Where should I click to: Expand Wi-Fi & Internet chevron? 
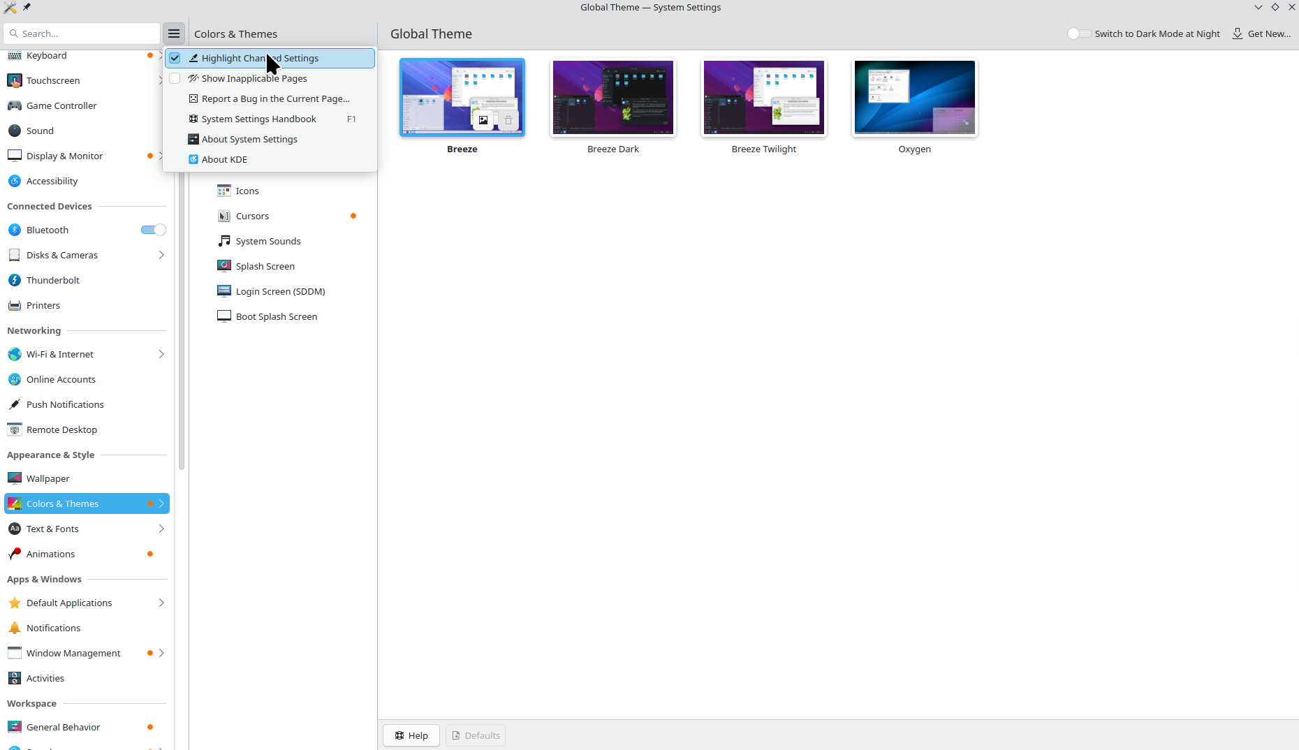click(x=161, y=354)
